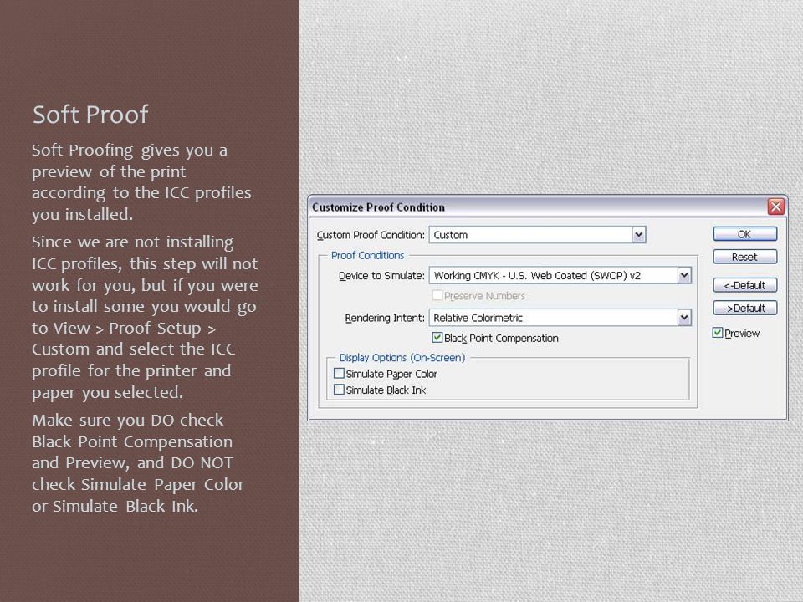Click the Proof Conditions group label

click(368, 255)
